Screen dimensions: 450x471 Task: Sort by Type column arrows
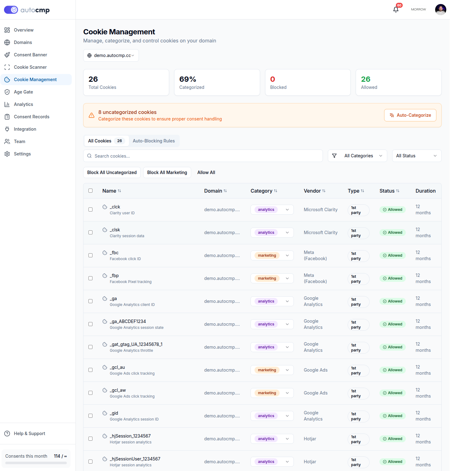point(362,191)
